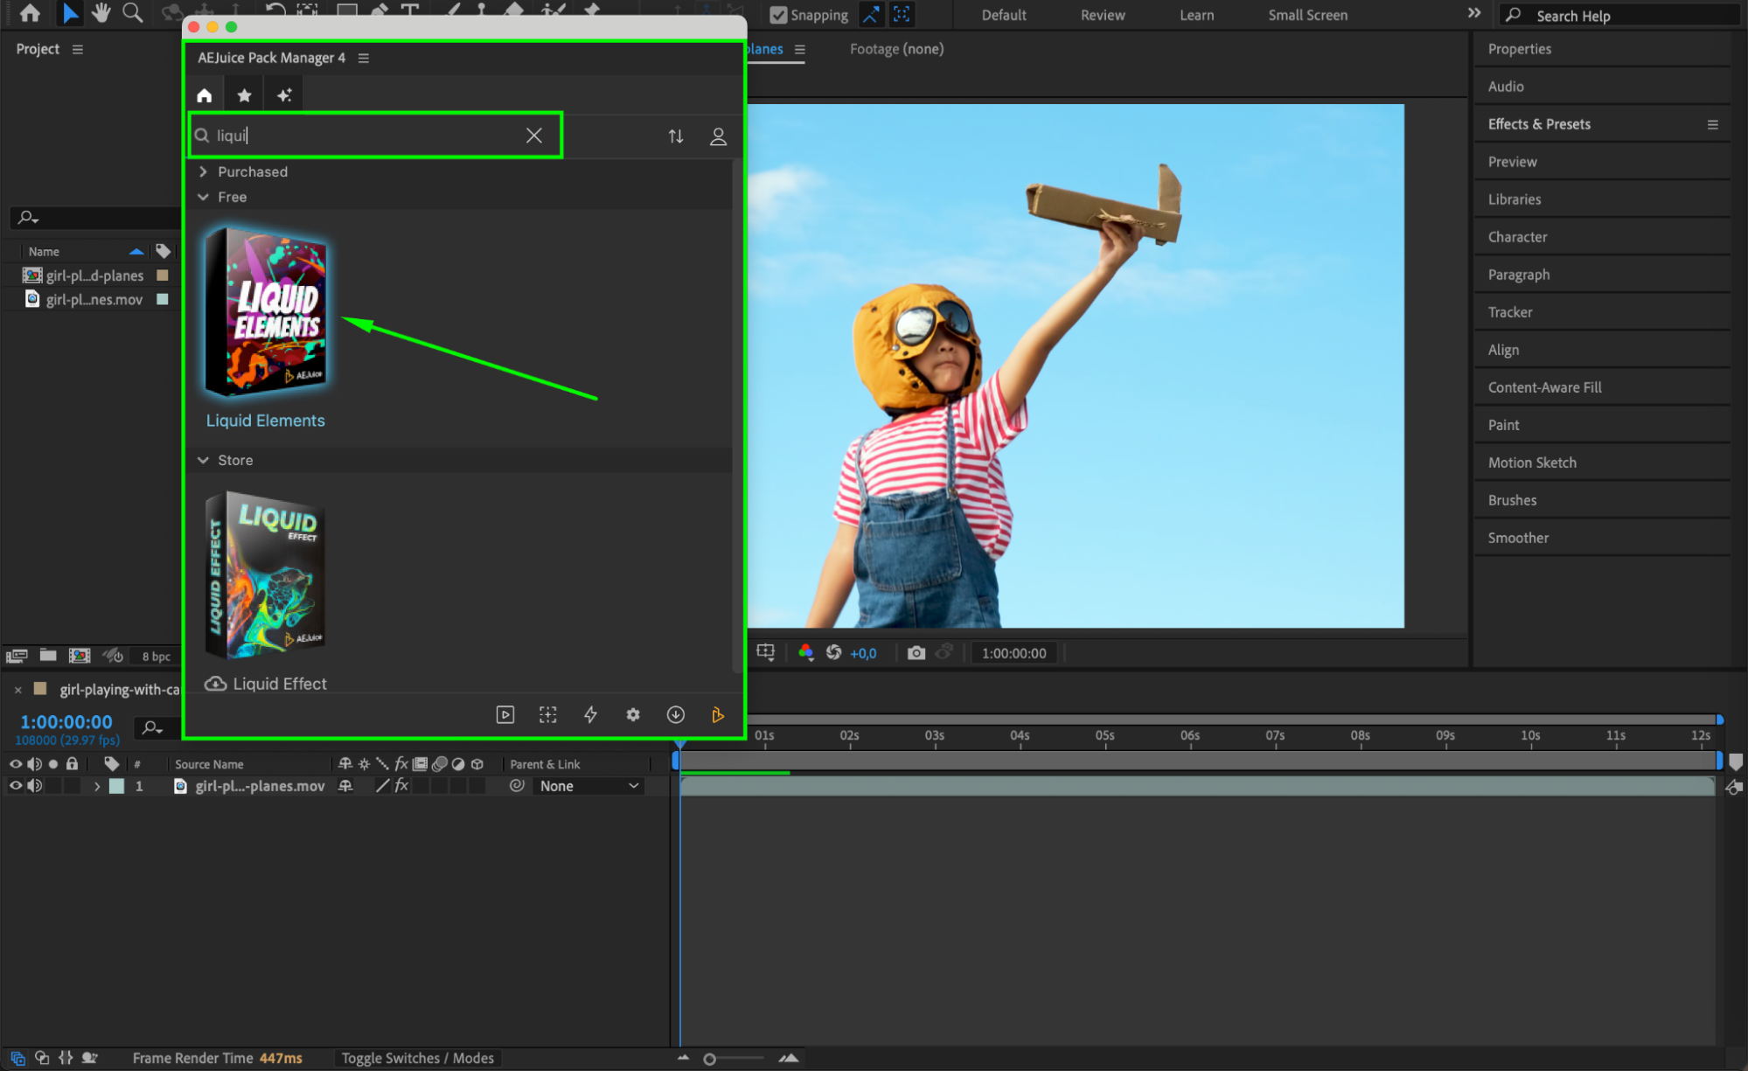The width and height of the screenshot is (1748, 1071).
Task: Select the Hand tool in toolbar
Action: pyautogui.click(x=101, y=13)
